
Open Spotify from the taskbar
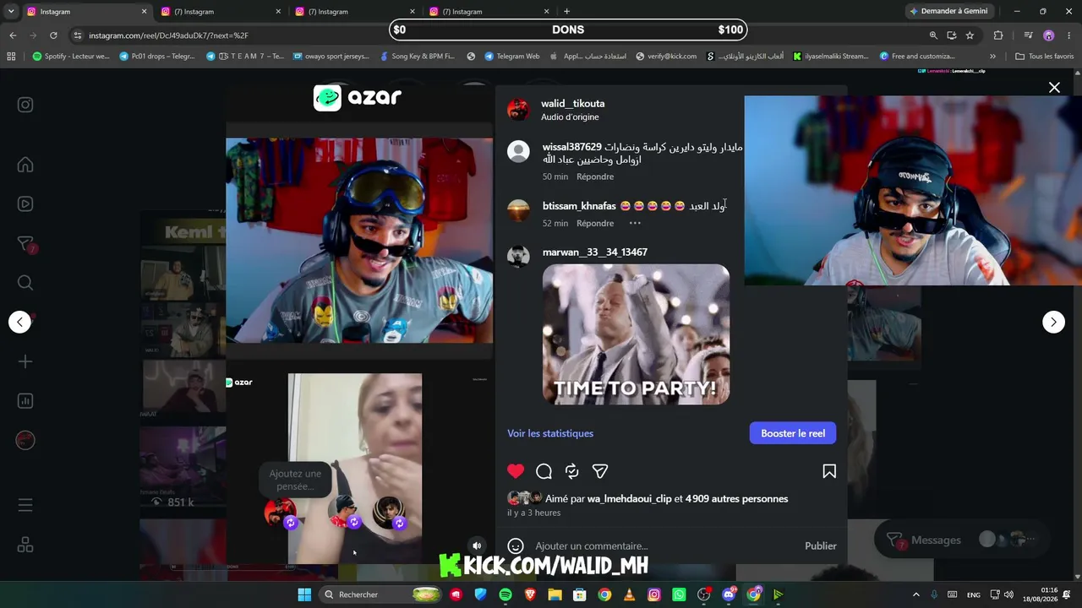coord(505,594)
